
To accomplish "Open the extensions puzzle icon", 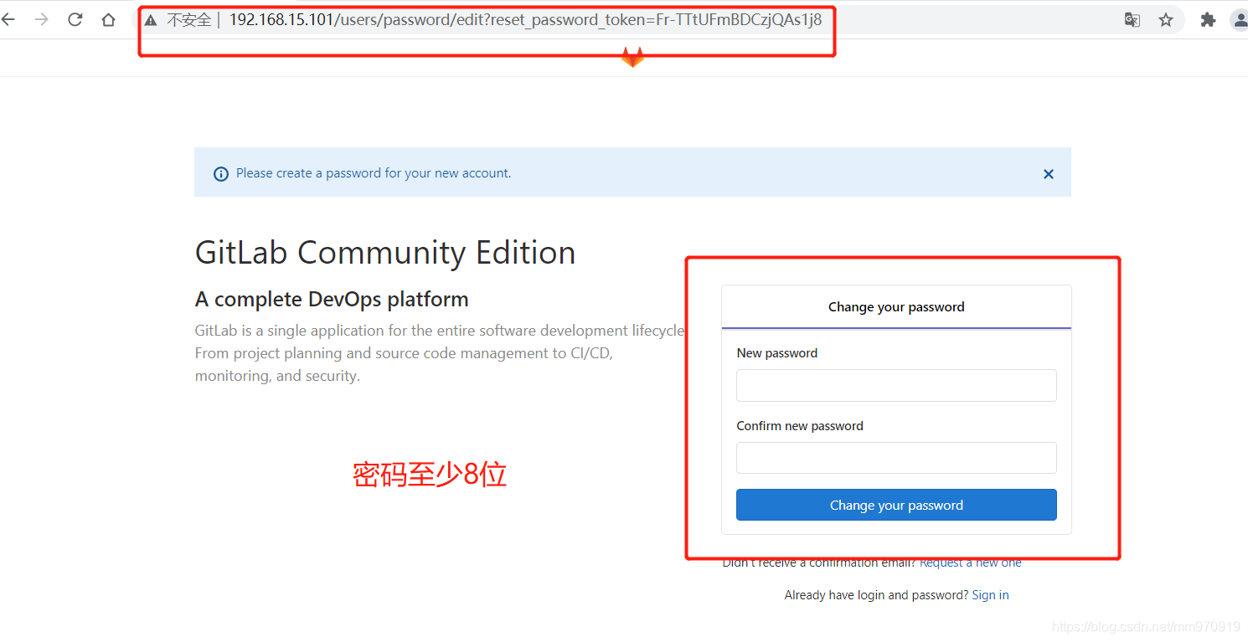I will click(x=1208, y=20).
